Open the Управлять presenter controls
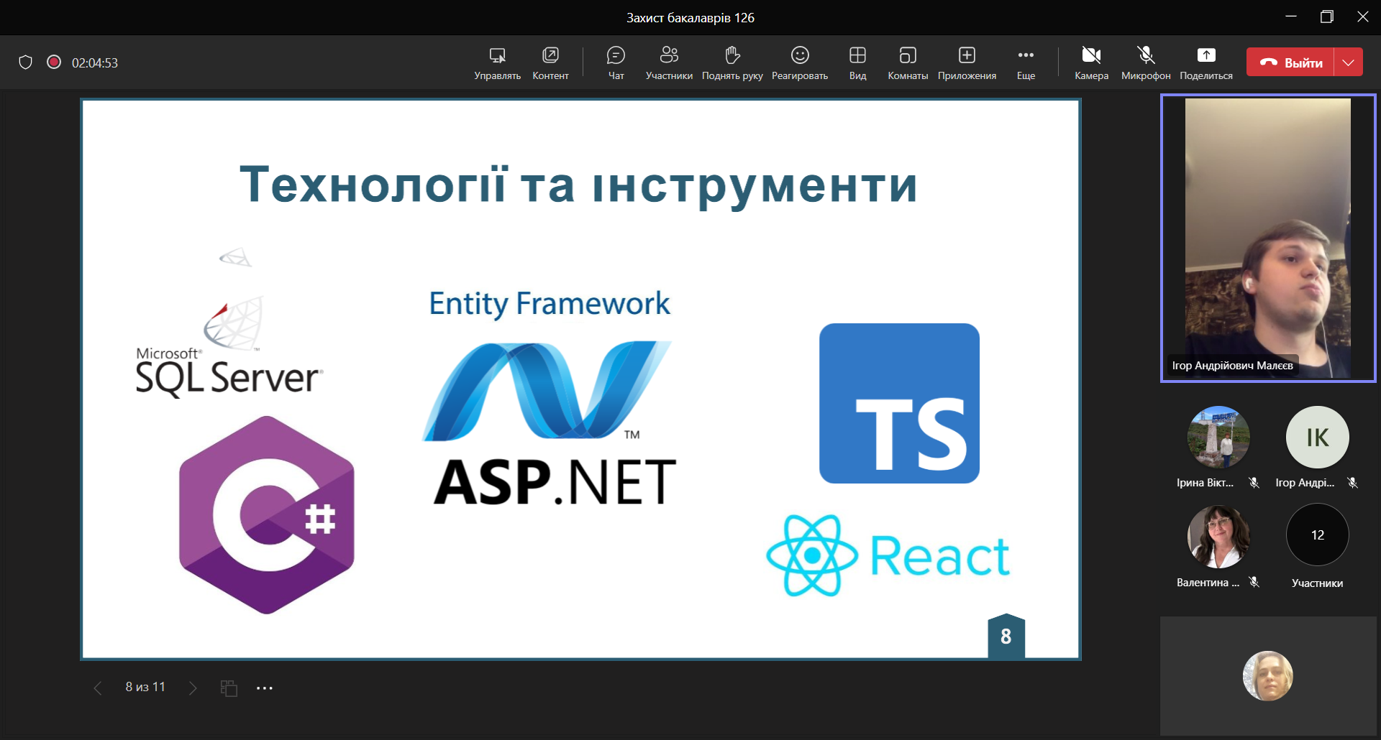 point(497,63)
